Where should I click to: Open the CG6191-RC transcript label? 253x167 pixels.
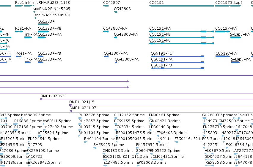pos(160,40)
